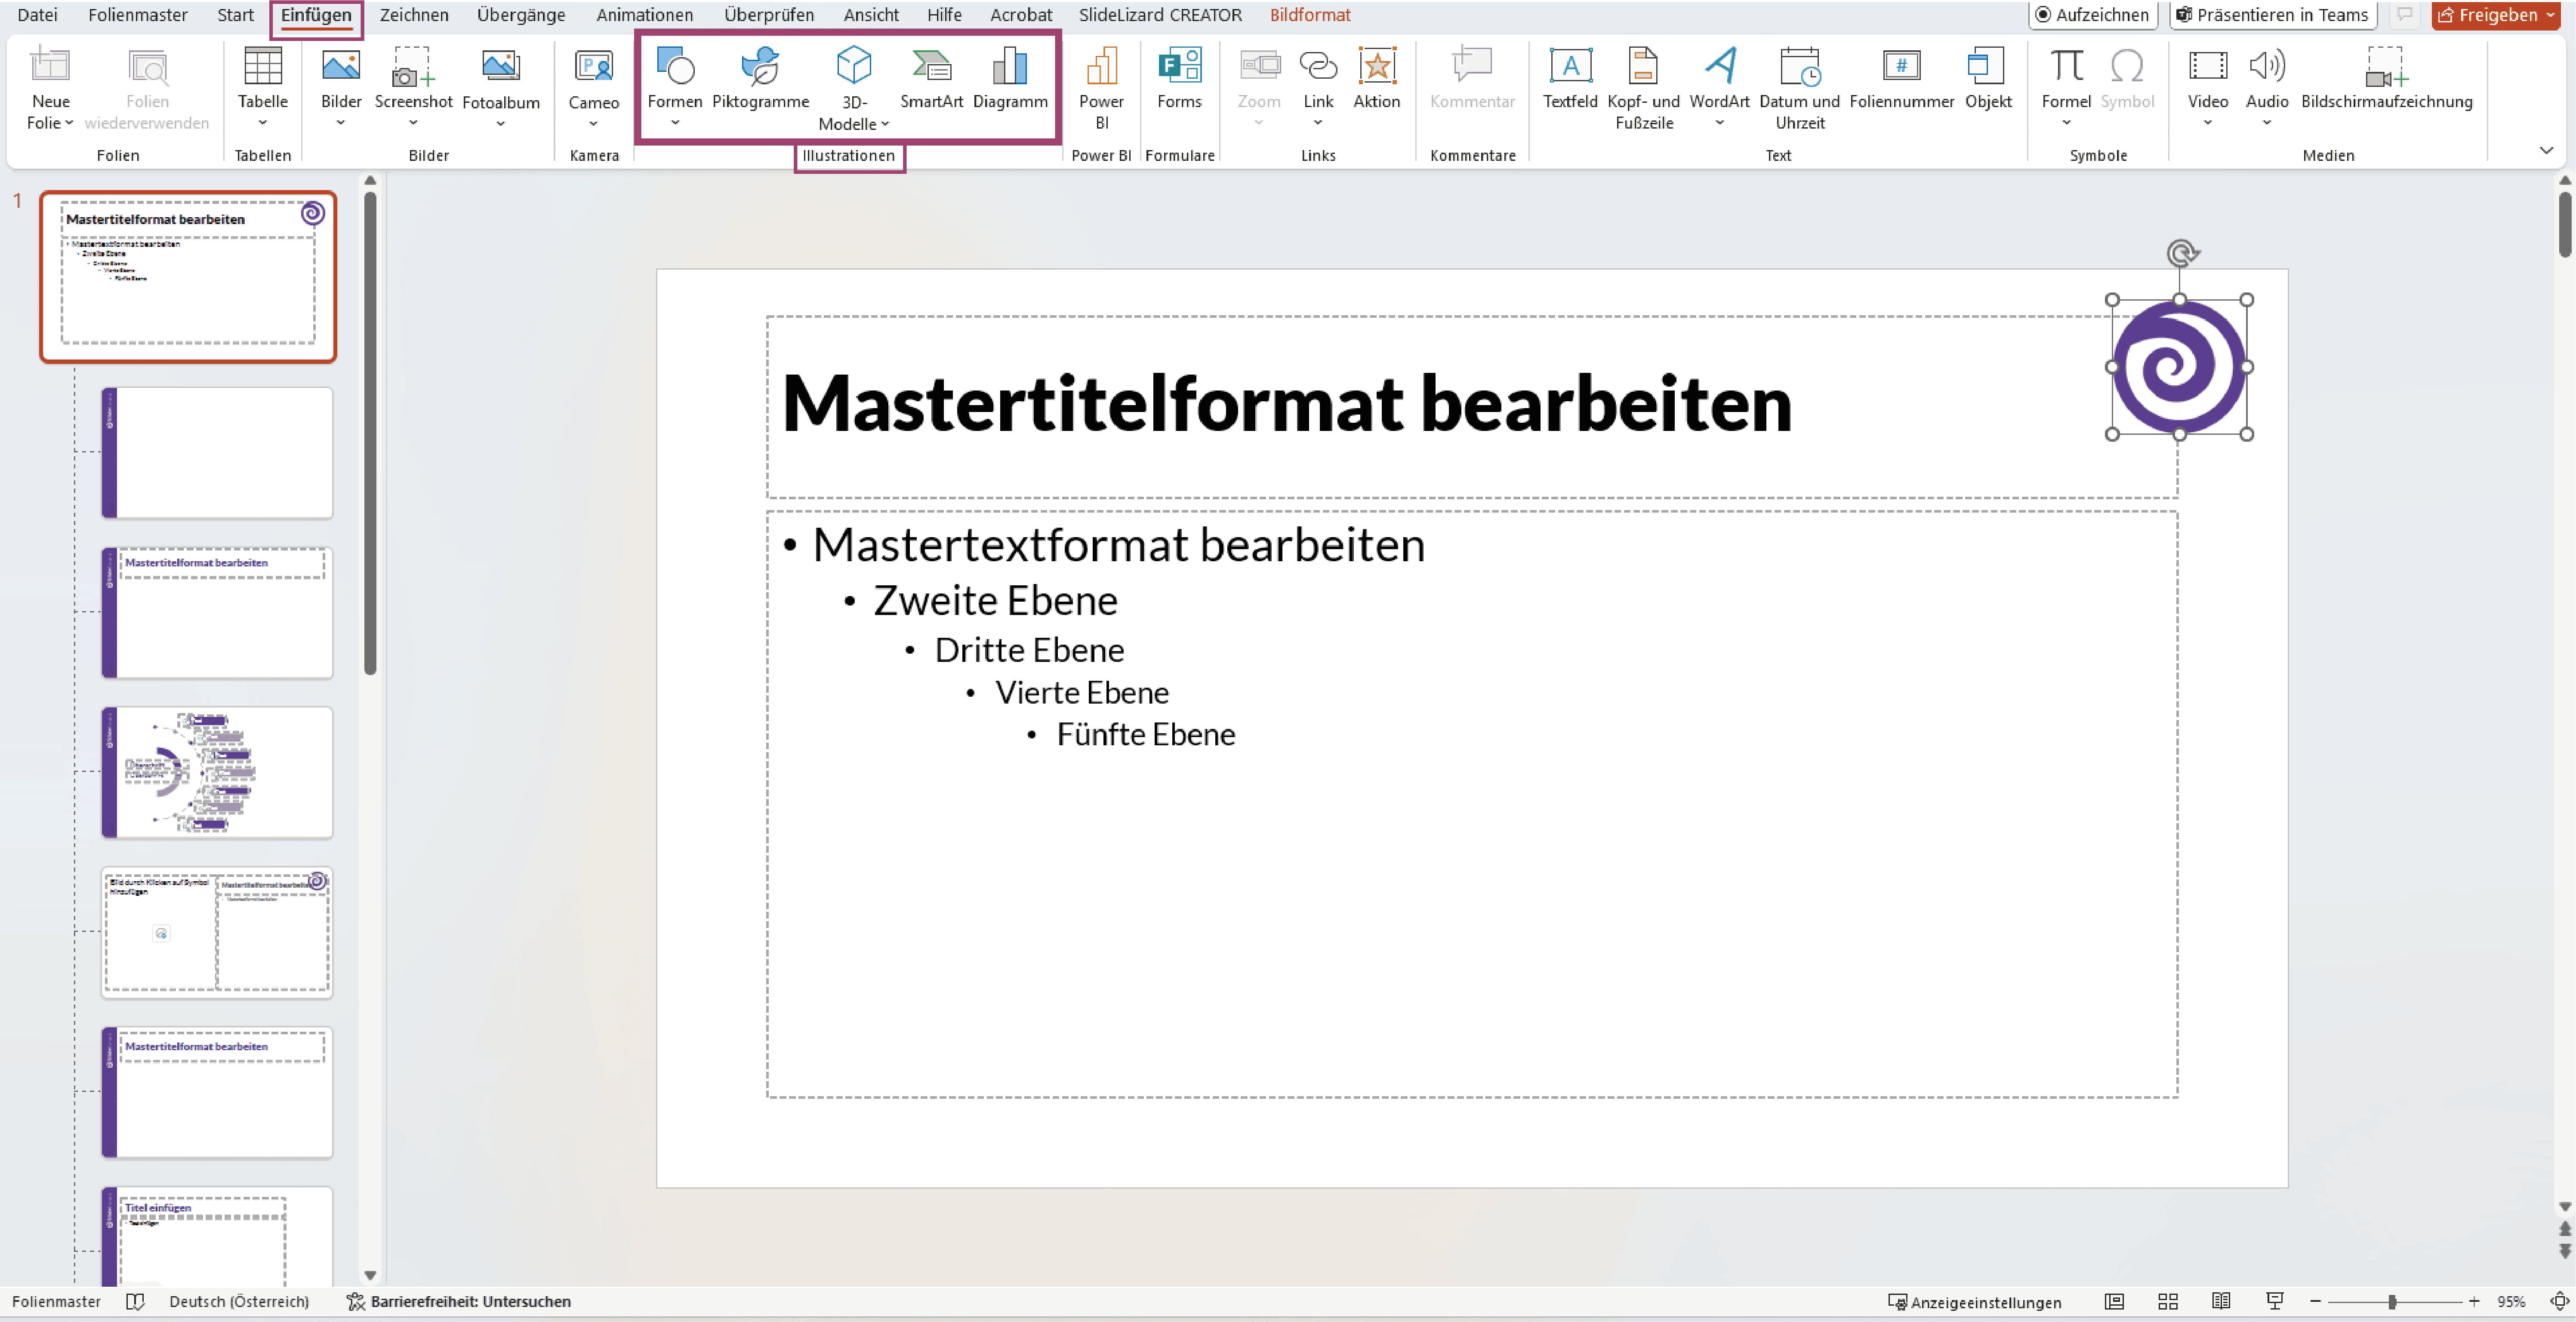This screenshot has width=2576, height=1322.
Task: Insert a Diagramm chart
Action: 1010,66
